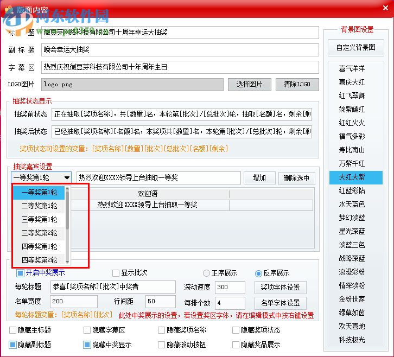The width and height of the screenshot is (394, 357).
Task: Click the 副标题 input field
Action: pyautogui.click(x=180, y=50)
